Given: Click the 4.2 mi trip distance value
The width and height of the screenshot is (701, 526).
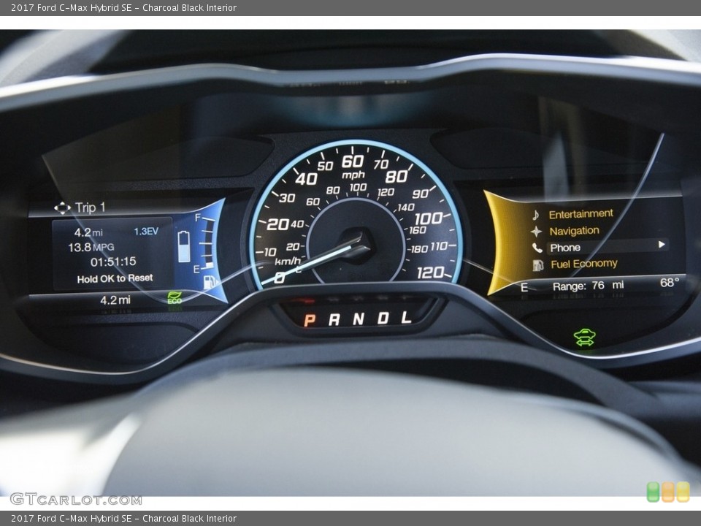Looking at the screenshot, I should [x=88, y=232].
